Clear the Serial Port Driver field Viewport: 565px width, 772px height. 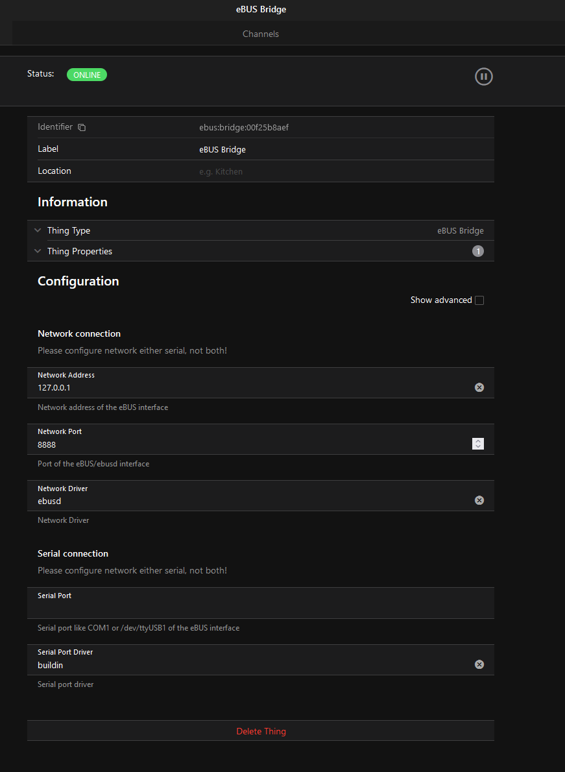[x=479, y=664]
